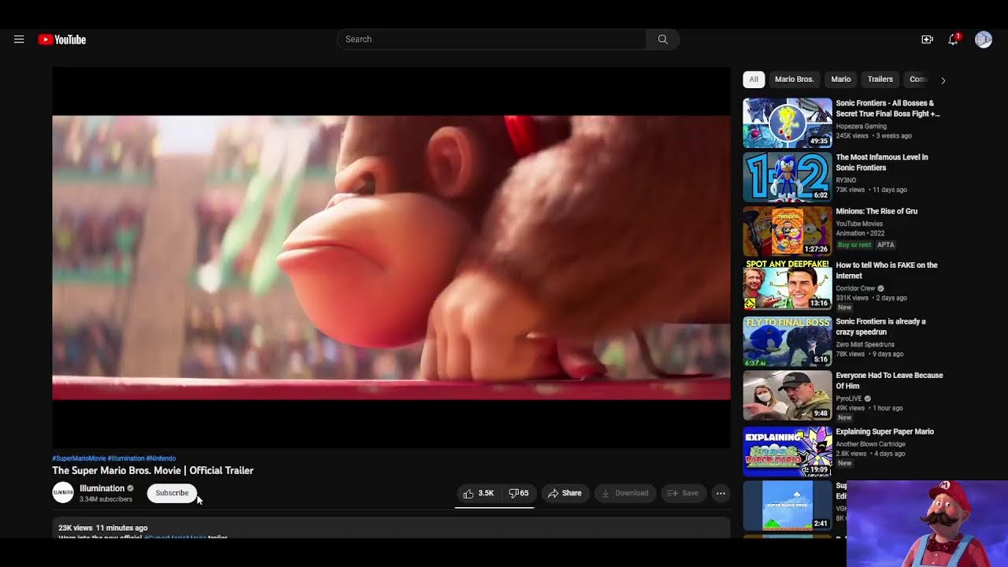Viewport: 1008px width, 567px height.
Task: Click the 'Buy or rent' badge
Action: click(854, 245)
